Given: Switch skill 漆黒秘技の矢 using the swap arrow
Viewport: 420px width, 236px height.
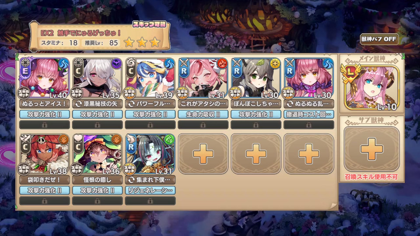Looking at the screenshot, I should (x=78, y=104).
